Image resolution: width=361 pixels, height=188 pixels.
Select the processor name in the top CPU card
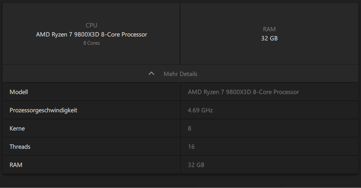[92, 34]
